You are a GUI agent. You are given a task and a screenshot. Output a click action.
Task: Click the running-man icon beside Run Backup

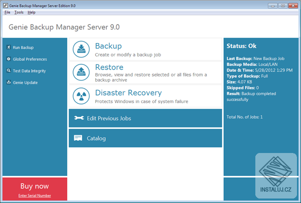click(x=9, y=47)
